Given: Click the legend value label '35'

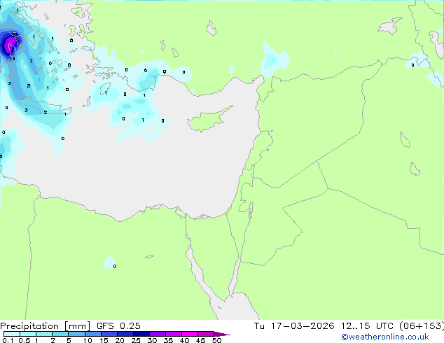Looking at the screenshot, I should pos(168,340).
